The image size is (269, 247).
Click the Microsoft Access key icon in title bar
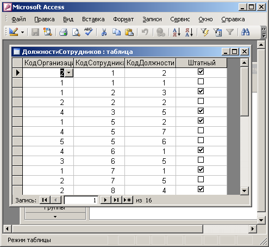point(8,7)
